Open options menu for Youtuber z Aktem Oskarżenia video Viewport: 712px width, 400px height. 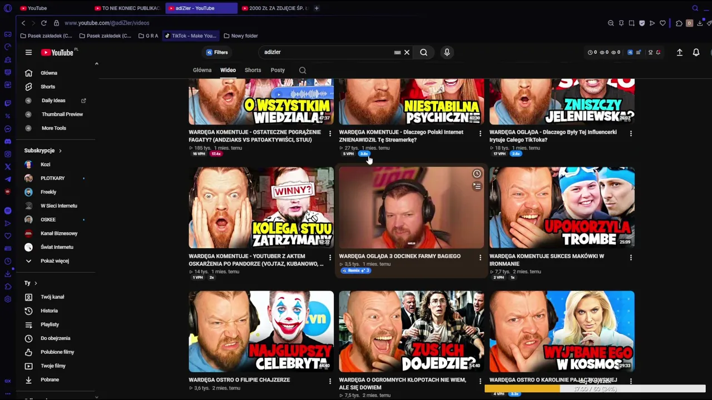point(330,257)
